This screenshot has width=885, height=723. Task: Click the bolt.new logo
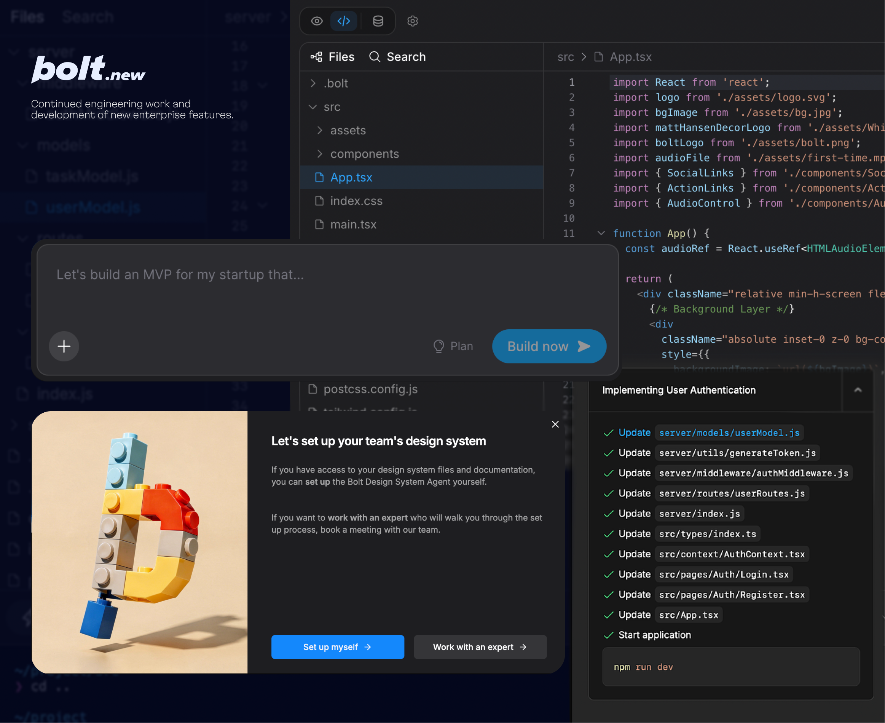[88, 69]
